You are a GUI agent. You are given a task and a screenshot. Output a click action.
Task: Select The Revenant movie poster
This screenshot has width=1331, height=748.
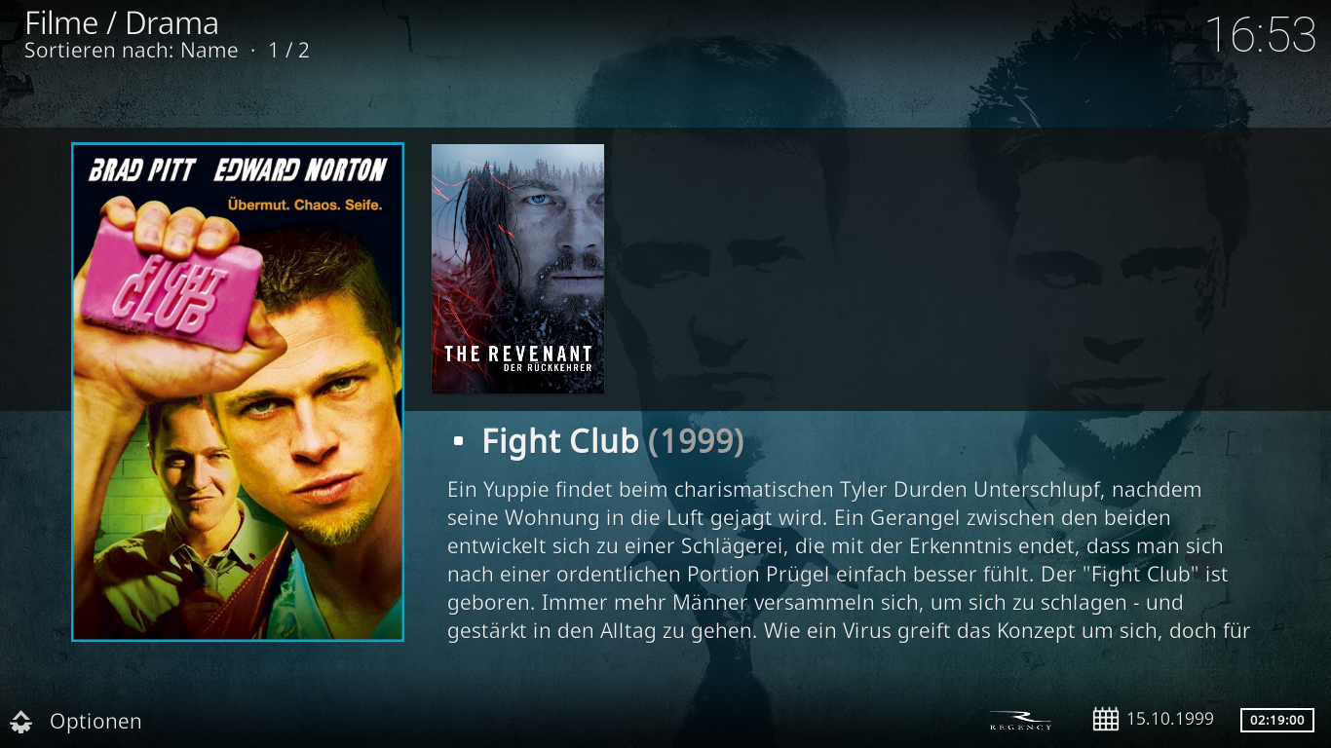[517, 269]
